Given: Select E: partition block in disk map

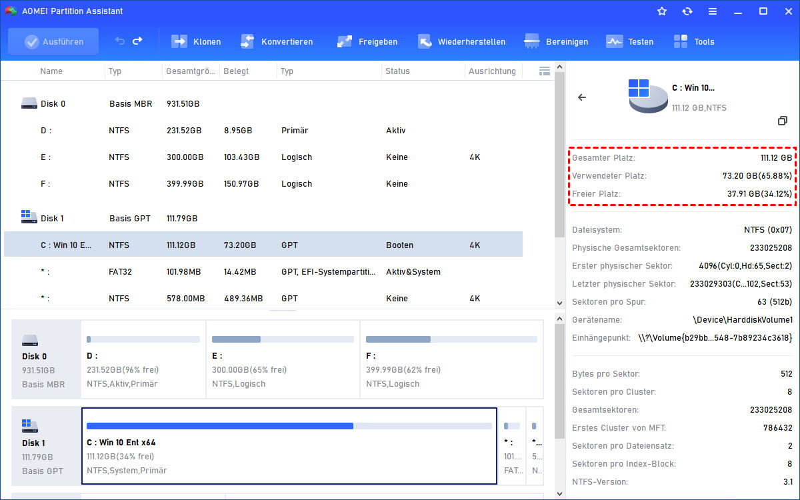Looking at the screenshot, I should (x=283, y=359).
